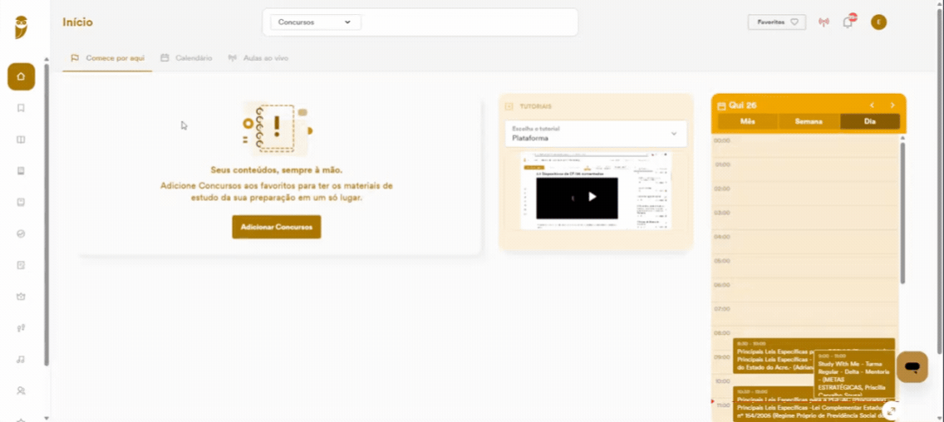Open the user avatar E menu
944x422 pixels.
[x=879, y=22]
